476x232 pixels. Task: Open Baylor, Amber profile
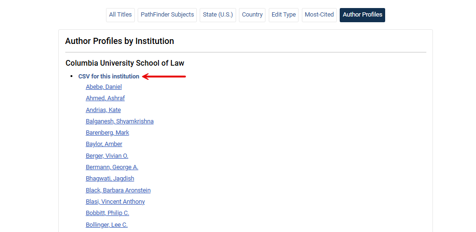pyautogui.click(x=104, y=144)
